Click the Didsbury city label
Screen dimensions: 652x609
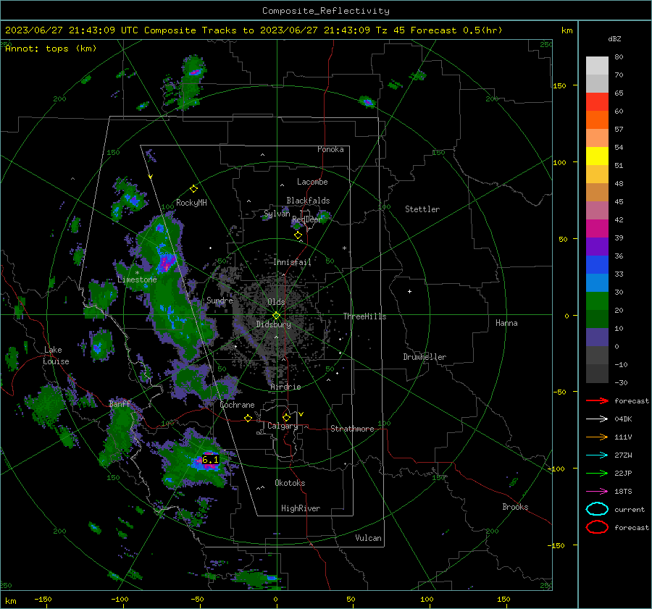pos(273,324)
